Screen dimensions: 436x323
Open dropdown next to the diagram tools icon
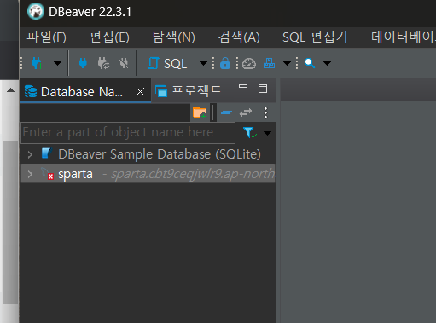pos(287,63)
